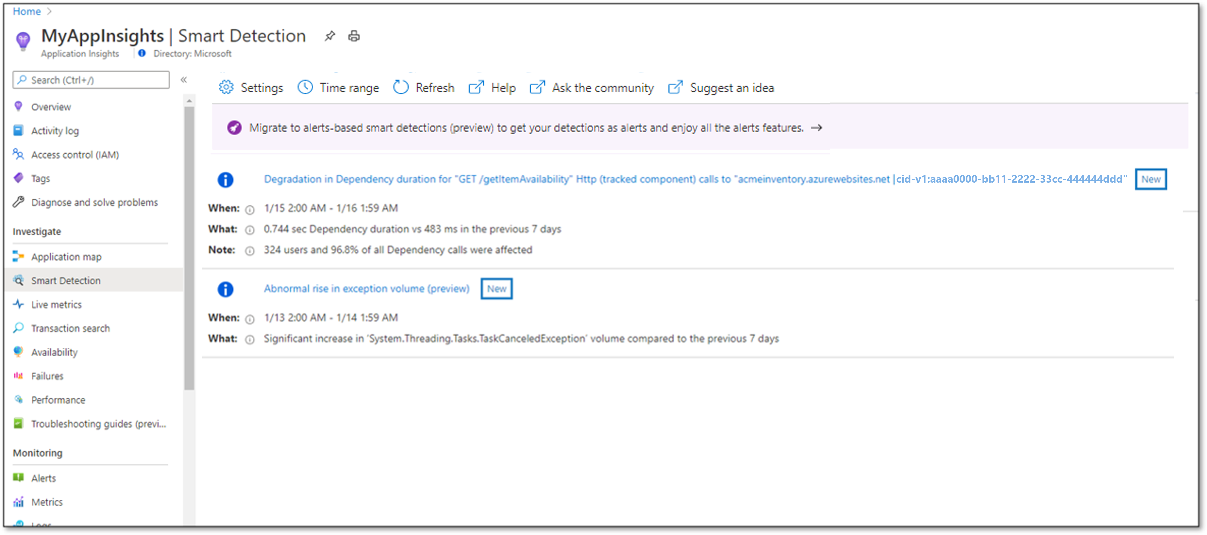Select Live metrics in sidebar
Screen dimensions: 1207x535
(56, 304)
